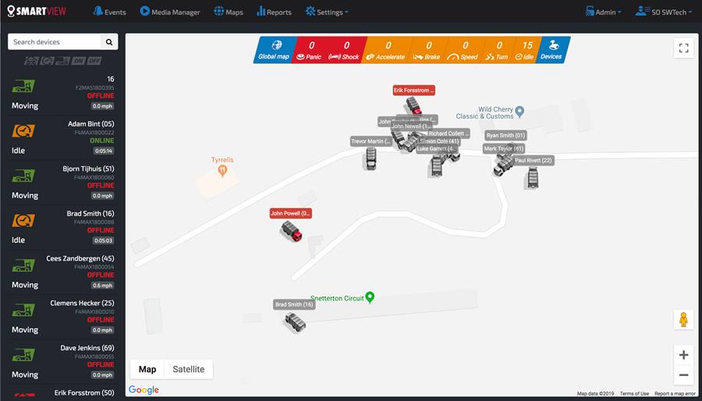Expand the Settings dropdown menu
This screenshot has width=702, height=401.
(327, 12)
